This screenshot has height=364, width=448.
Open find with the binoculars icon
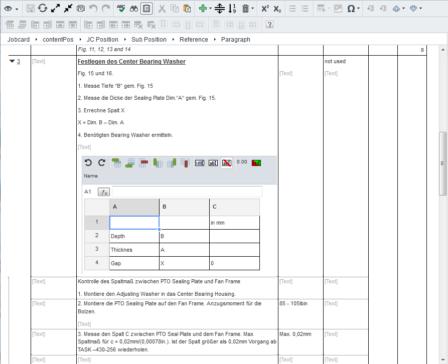[134, 9]
